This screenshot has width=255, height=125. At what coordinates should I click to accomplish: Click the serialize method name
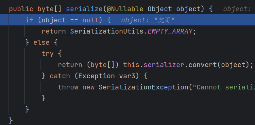[84, 9]
